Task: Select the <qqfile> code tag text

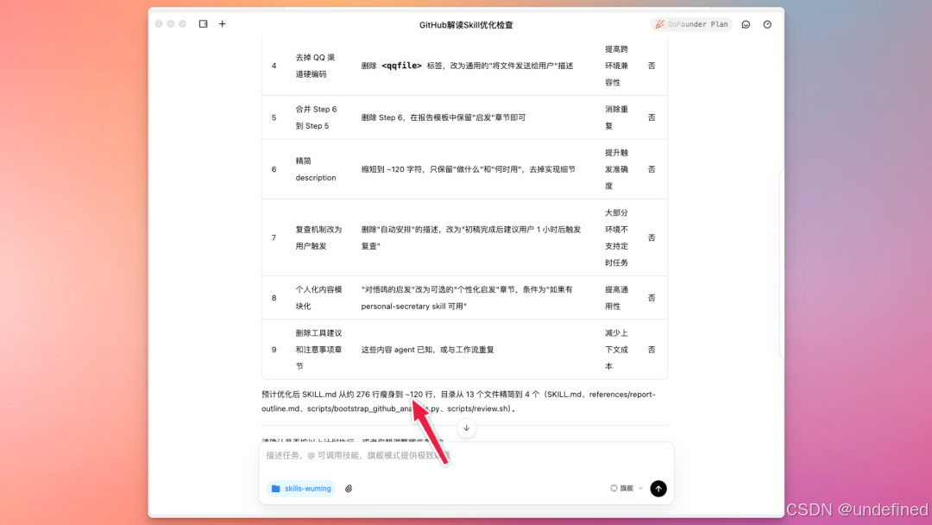Action: tap(402, 66)
